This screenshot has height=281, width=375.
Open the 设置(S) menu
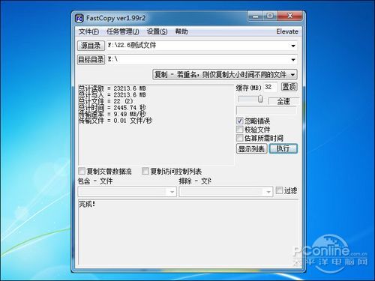pos(157,31)
